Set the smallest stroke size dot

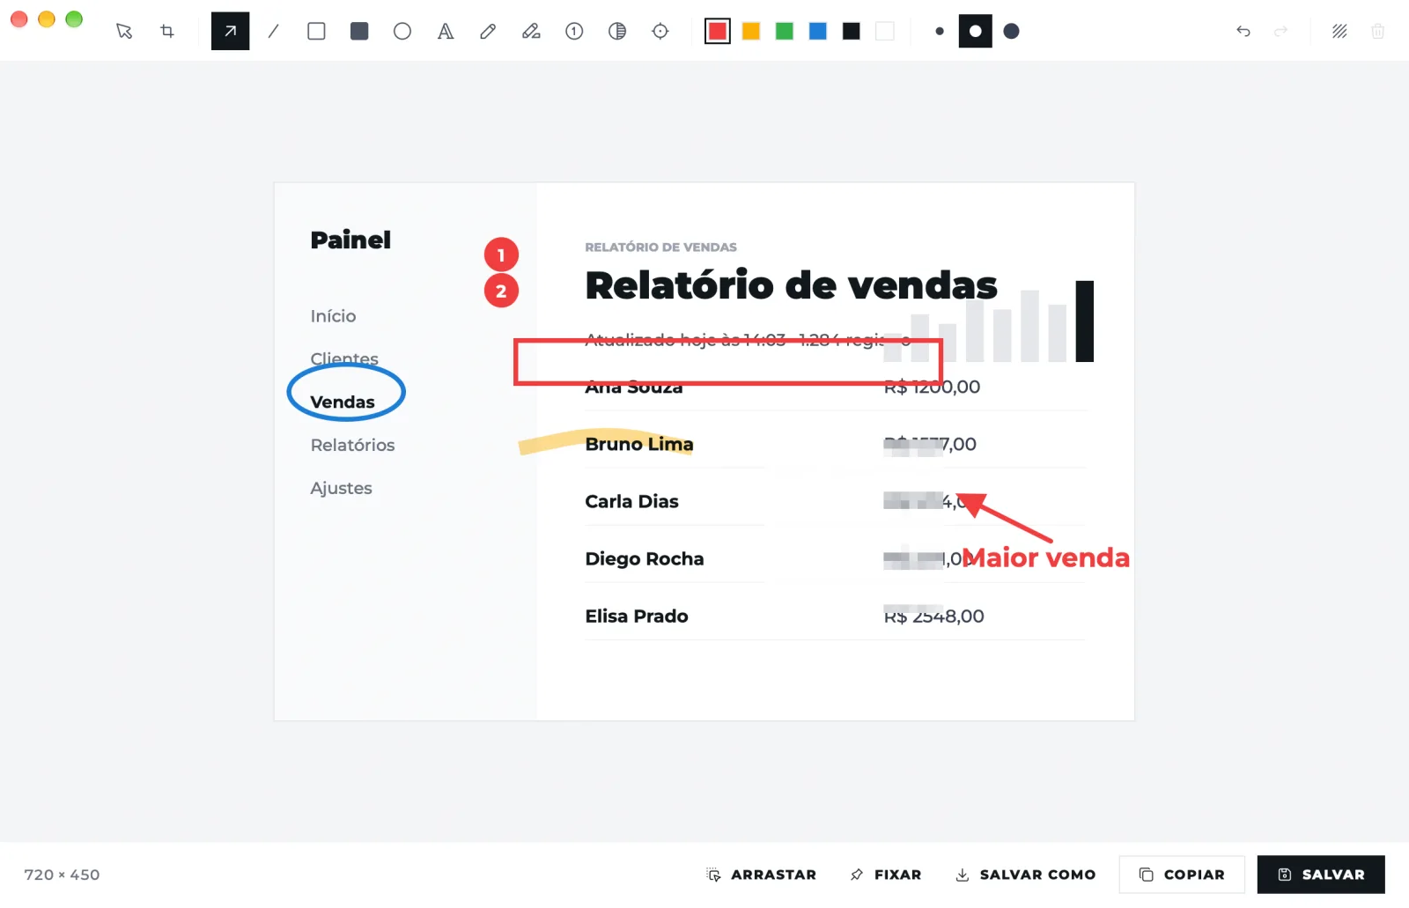click(x=940, y=32)
